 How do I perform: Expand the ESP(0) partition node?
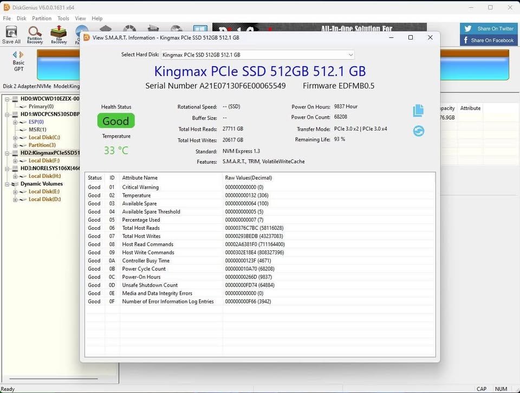pos(15,122)
